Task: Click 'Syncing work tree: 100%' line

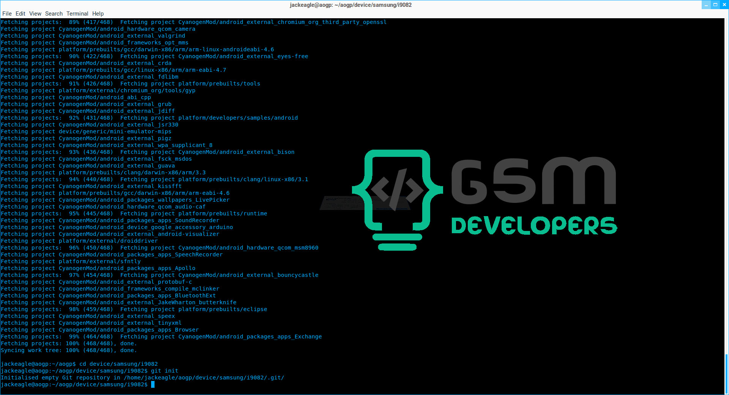Action: (x=69, y=350)
